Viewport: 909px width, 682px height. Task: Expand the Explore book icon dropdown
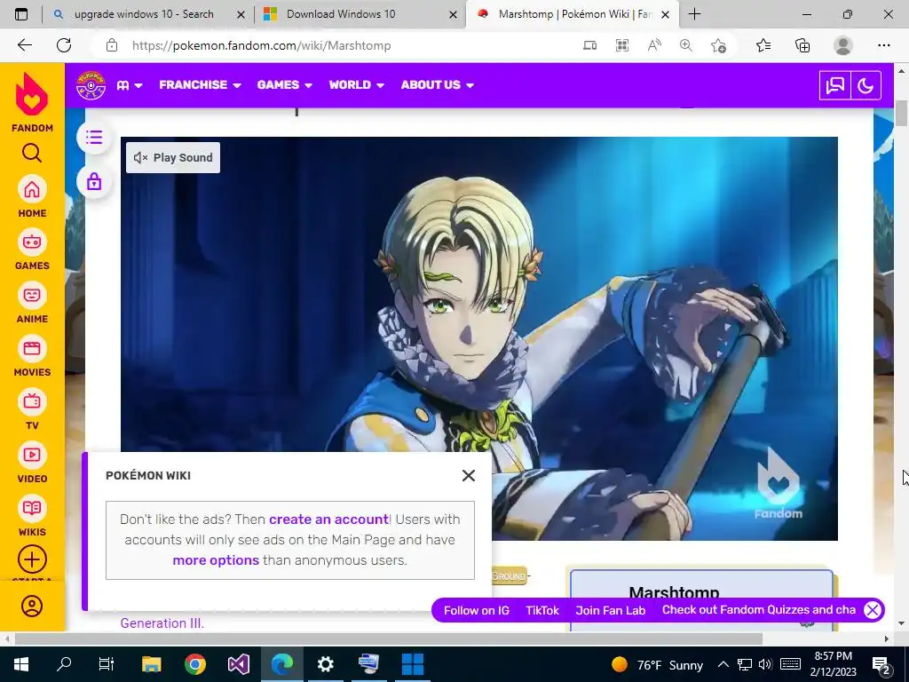(x=129, y=85)
